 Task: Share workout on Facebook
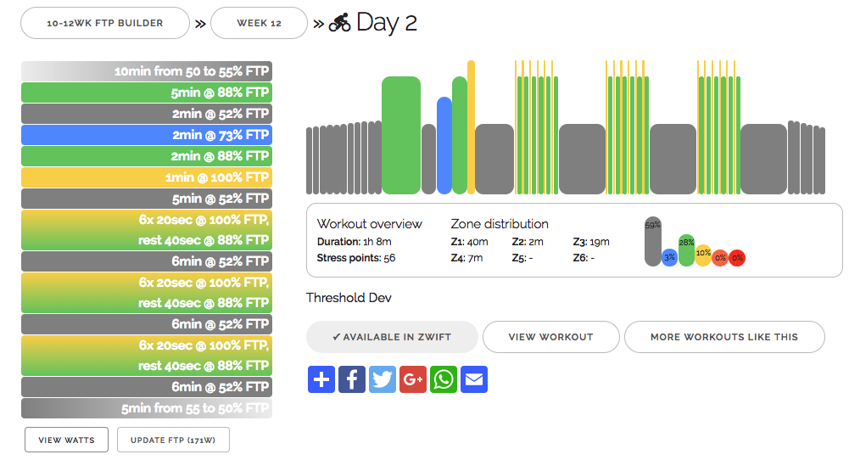pyautogui.click(x=352, y=379)
